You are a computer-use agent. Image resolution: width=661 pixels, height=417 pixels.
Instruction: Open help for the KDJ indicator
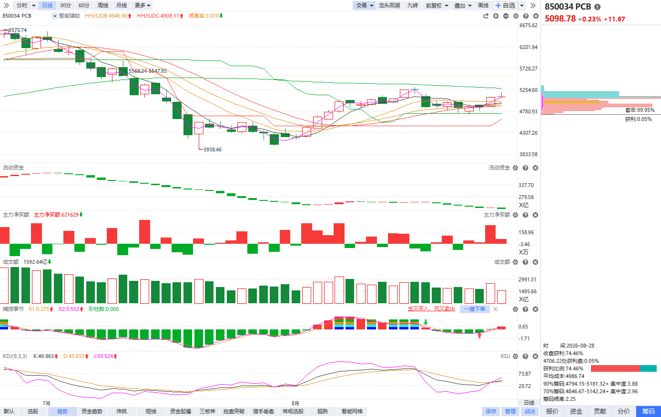pos(525,356)
